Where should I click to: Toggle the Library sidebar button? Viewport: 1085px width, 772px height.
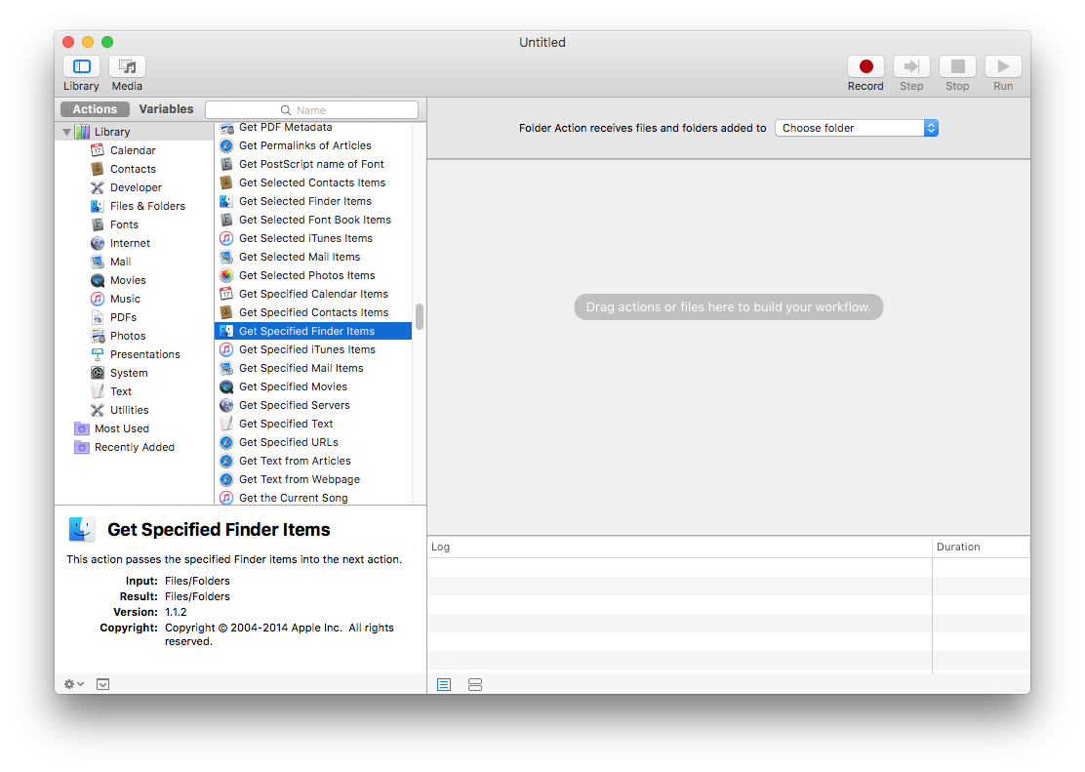tap(82, 66)
